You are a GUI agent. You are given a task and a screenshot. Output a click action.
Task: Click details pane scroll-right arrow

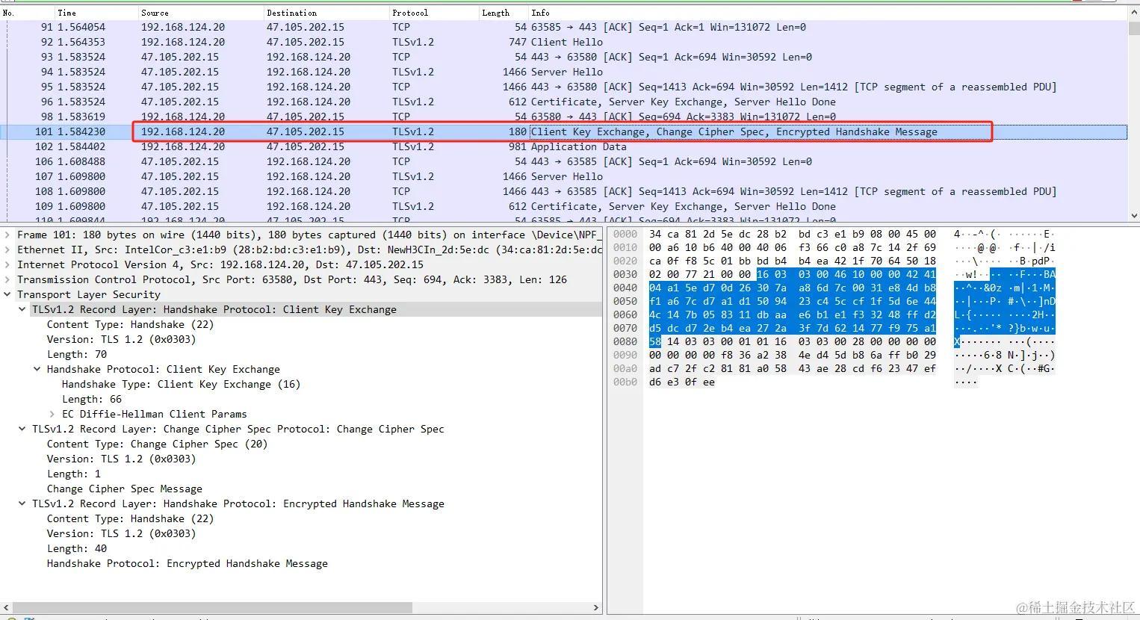click(596, 608)
